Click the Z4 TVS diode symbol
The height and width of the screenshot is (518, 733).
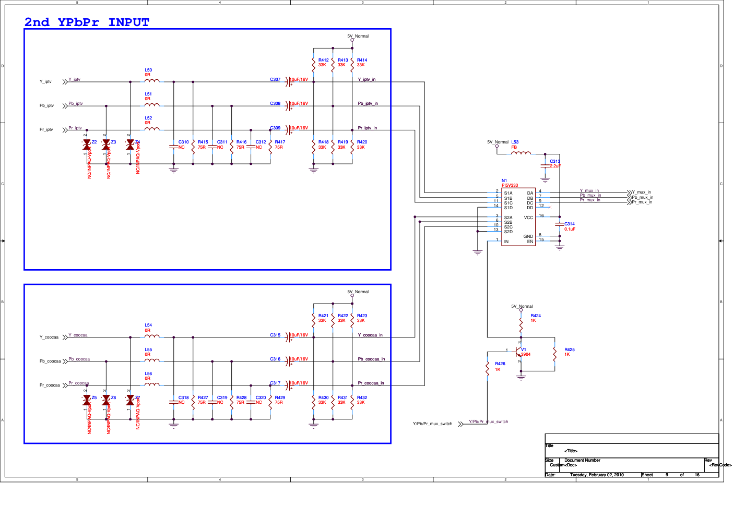(x=130, y=145)
